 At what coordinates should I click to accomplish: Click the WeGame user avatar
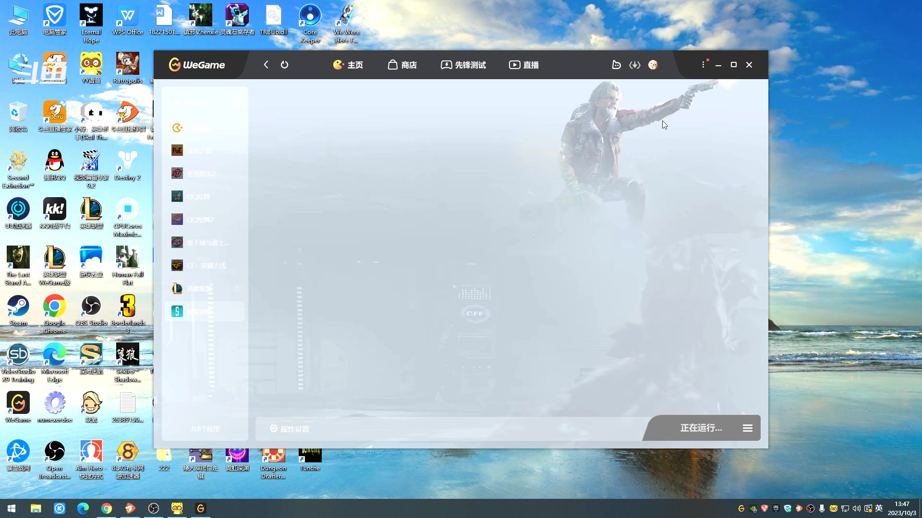click(x=653, y=65)
